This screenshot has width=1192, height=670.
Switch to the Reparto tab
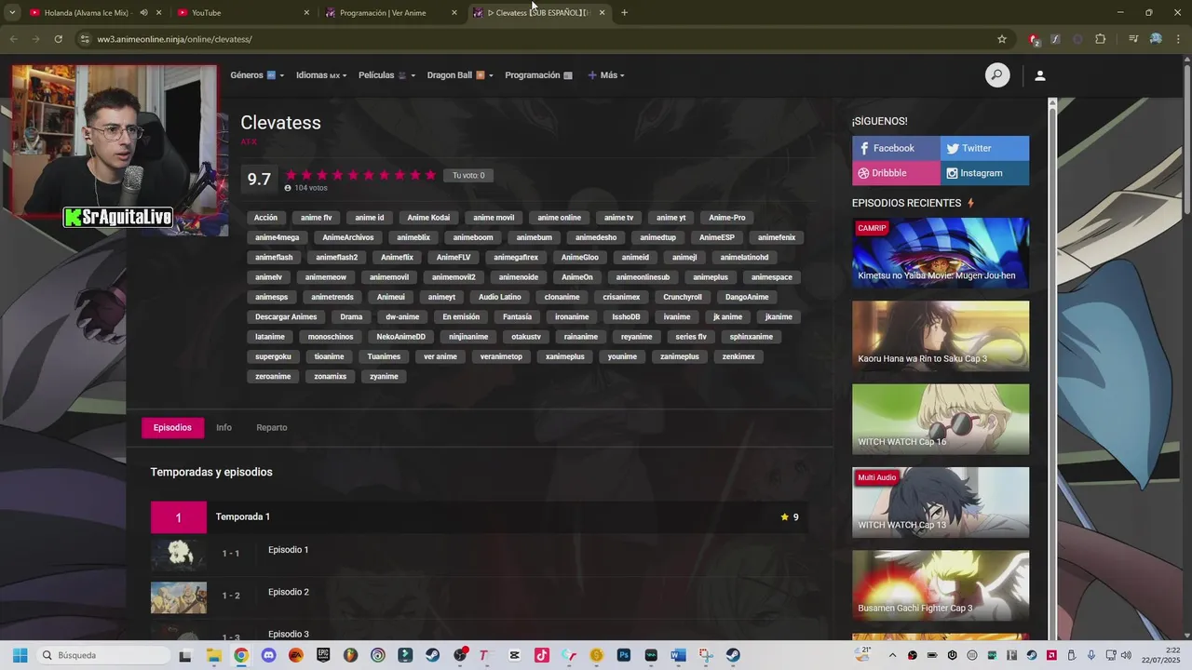272,427
